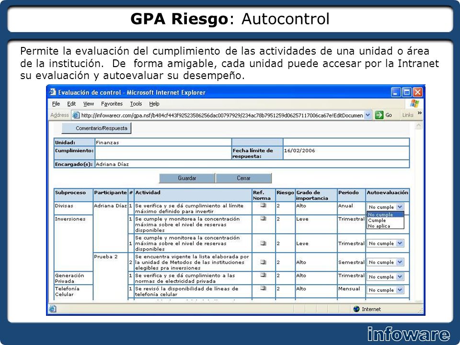460x345 pixels.
Task: Click the Actividad column header
Action: click(x=193, y=195)
